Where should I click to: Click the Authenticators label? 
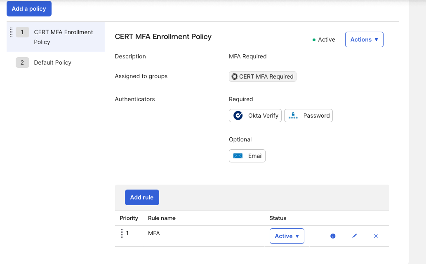(135, 99)
